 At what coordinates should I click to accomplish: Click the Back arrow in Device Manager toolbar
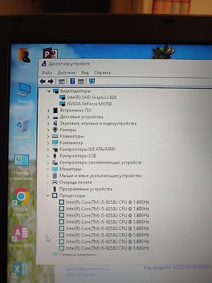(42, 82)
